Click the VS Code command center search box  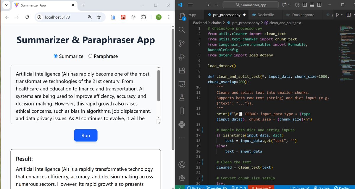tap(251, 5)
